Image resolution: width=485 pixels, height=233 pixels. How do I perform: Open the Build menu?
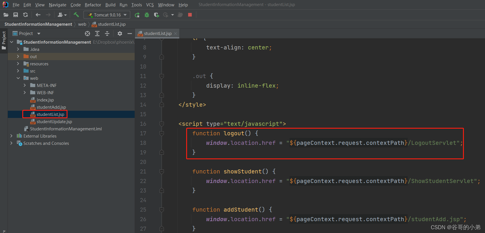tap(110, 5)
